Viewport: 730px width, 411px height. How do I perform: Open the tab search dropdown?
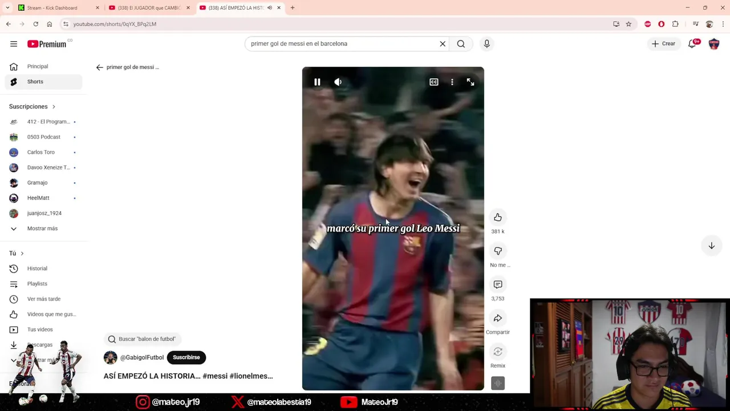coord(7,8)
